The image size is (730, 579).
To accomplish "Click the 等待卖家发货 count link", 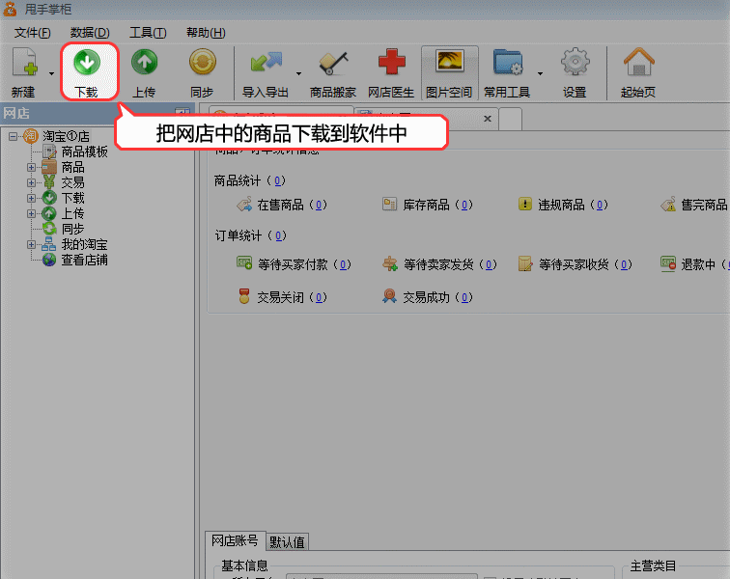I will 489,264.
